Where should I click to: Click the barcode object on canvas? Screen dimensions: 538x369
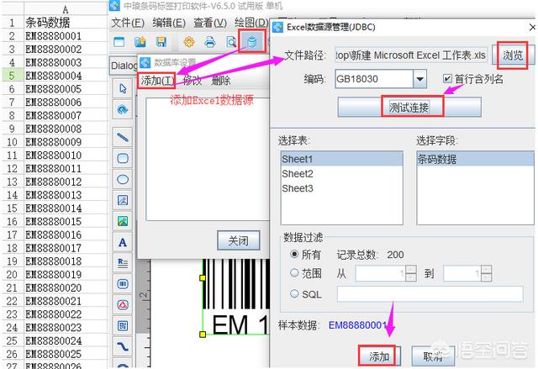tap(236, 297)
